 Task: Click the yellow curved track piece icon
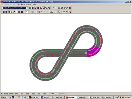coord(35,8)
